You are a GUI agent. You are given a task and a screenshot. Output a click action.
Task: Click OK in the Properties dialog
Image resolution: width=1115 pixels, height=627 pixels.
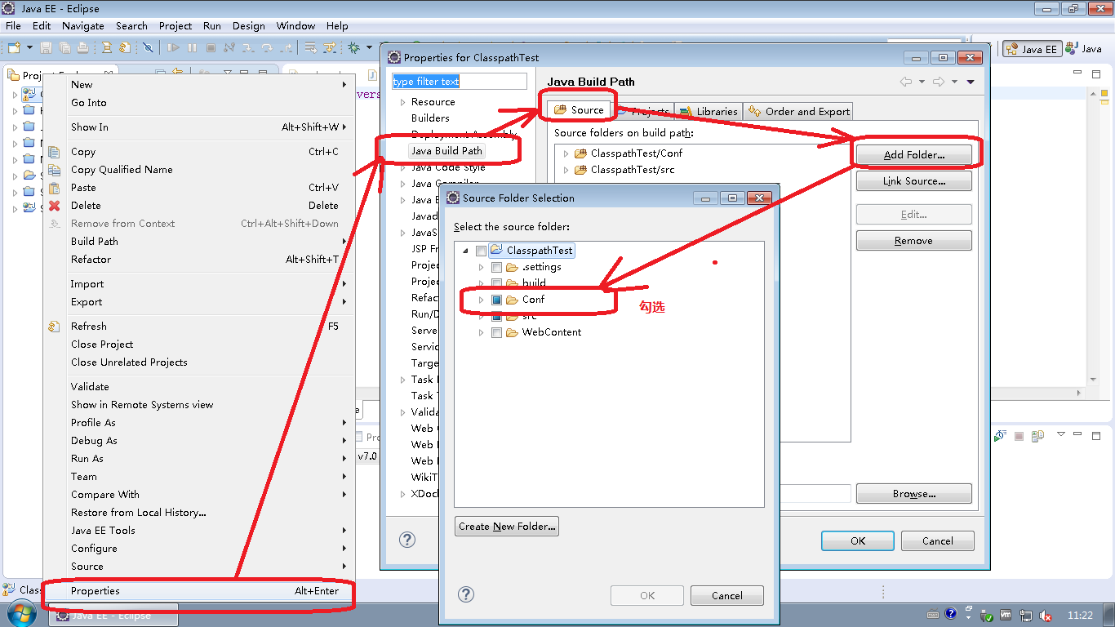click(858, 540)
